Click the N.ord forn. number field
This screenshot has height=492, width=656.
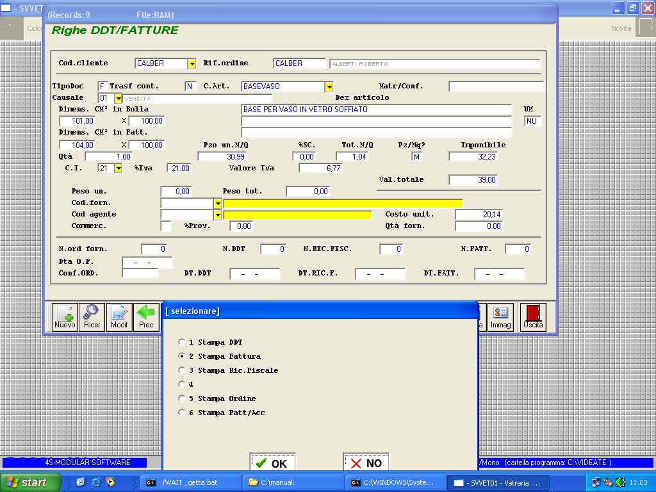coord(154,249)
